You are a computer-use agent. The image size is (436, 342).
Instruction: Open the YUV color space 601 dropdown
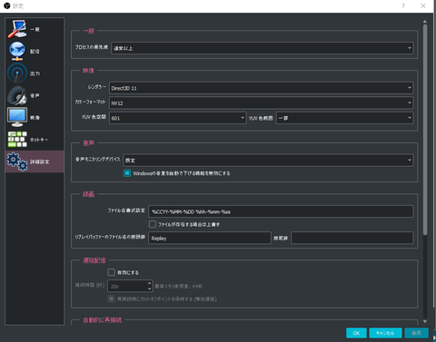coord(178,118)
